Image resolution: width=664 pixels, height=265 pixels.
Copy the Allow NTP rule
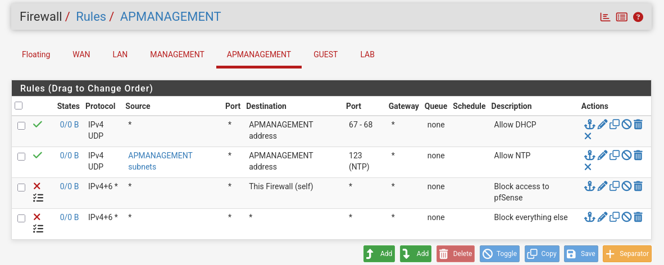point(615,156)
